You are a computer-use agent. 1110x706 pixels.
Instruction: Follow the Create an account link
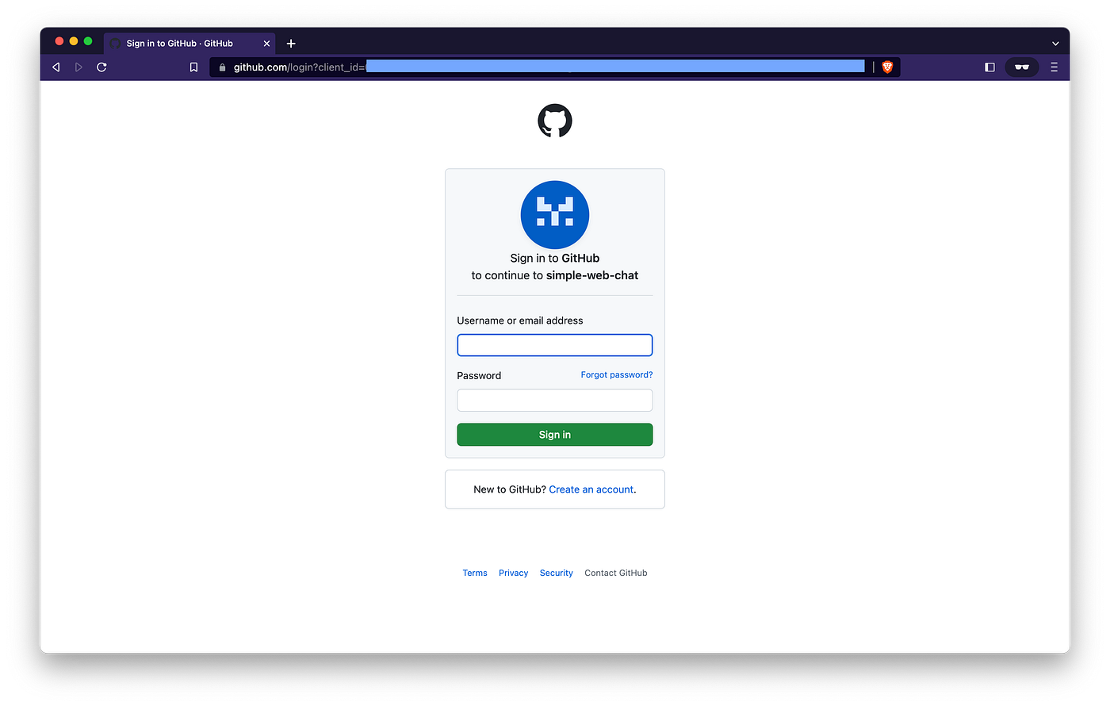591,489
